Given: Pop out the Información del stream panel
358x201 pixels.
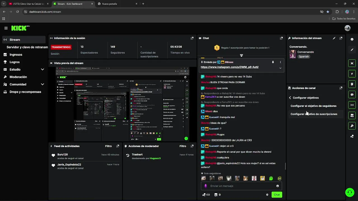Looking at the screenshot, I should pos(341,38).
